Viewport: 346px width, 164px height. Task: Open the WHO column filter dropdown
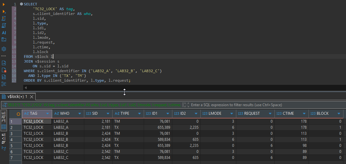[x=80, y=114]
